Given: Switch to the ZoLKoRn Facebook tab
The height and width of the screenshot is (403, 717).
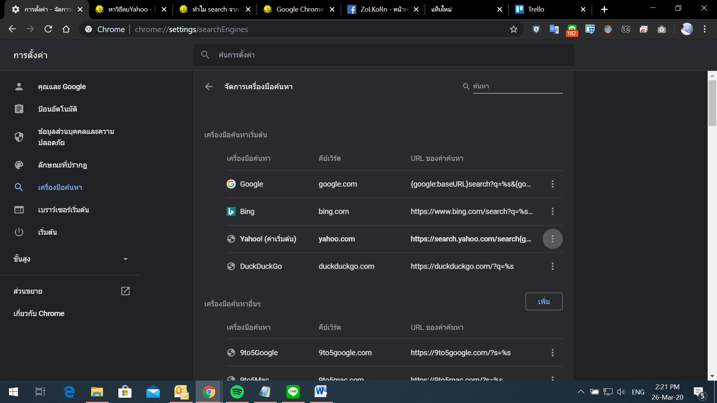Looking at the screenshot, I should (382, 9).
